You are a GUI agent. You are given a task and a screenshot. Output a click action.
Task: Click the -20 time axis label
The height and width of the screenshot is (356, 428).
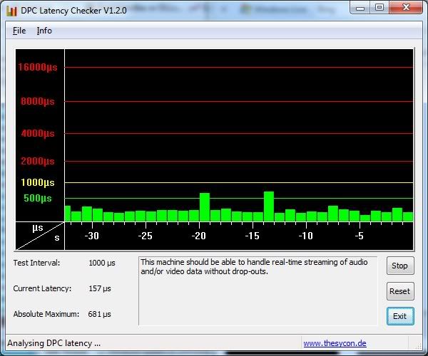pos(198,236)
